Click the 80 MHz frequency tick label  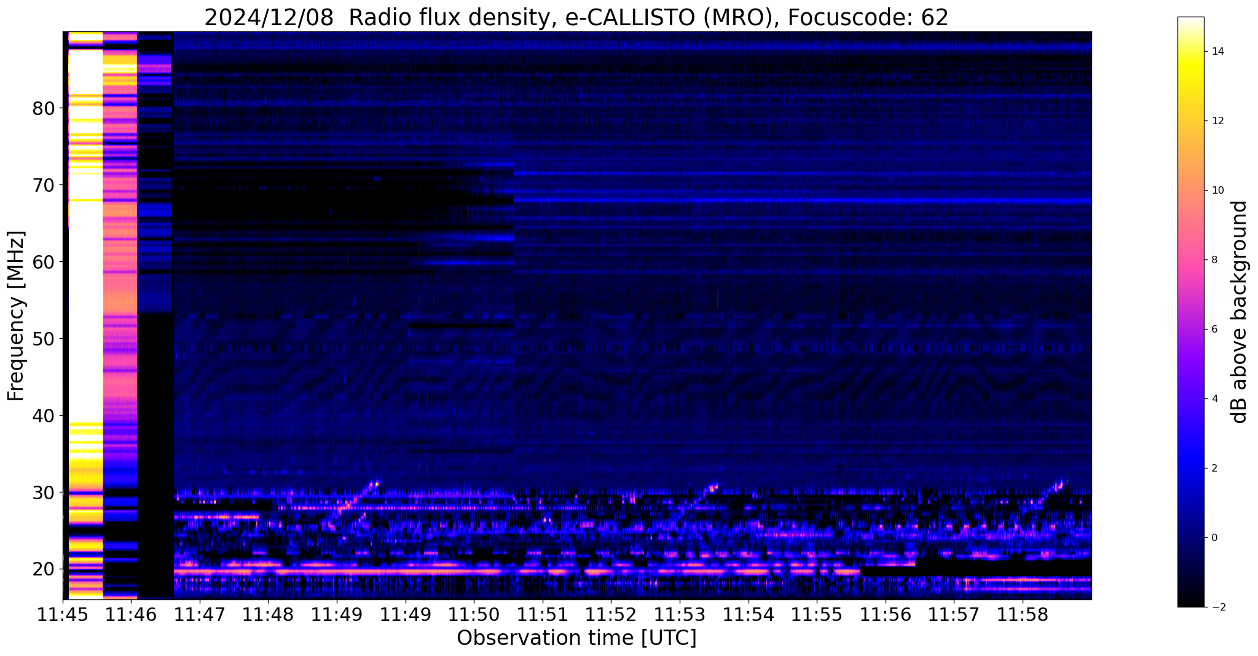click(44, 108)
